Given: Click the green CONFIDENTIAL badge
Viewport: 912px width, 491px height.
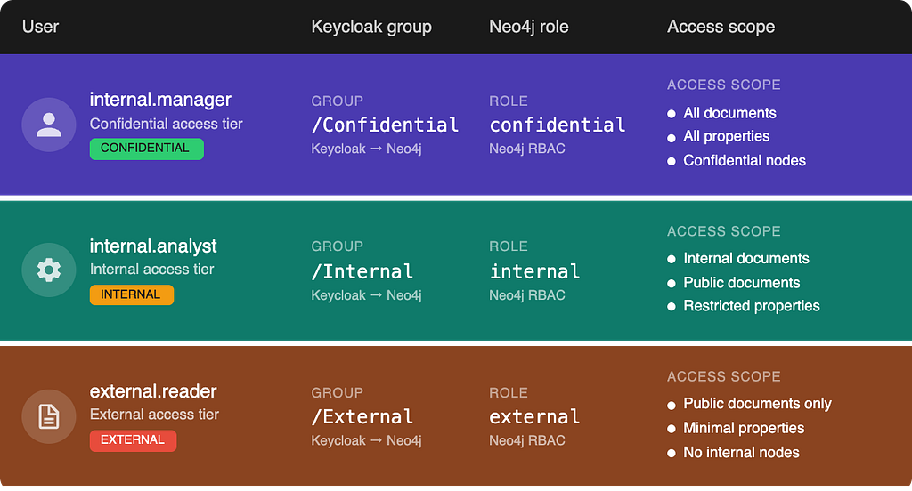Looking at the screenshot, I should pyautogui.click(x=147, y=149).
